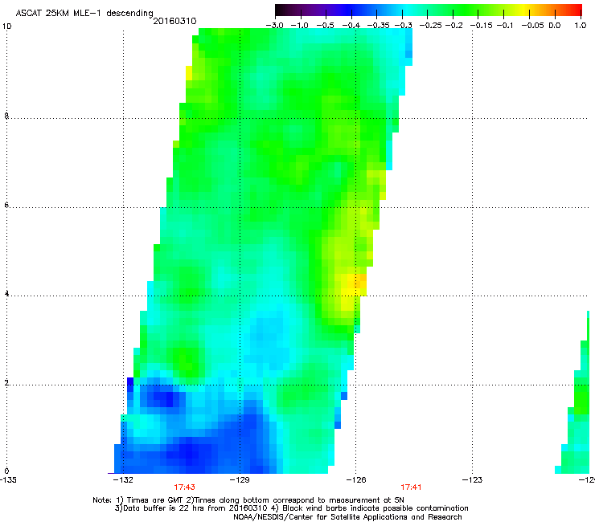Click the longitude label -126
This screenshot has width=595, height=522.
pyautogui.click(x=356, y=480)
